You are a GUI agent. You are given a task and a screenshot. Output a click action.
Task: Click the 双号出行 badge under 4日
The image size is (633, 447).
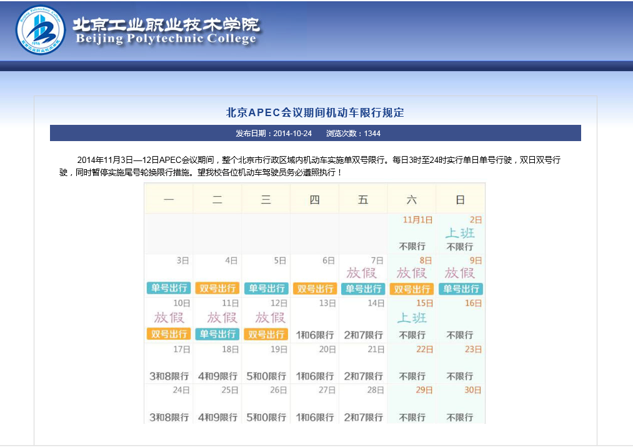click(x=217, y=288)
